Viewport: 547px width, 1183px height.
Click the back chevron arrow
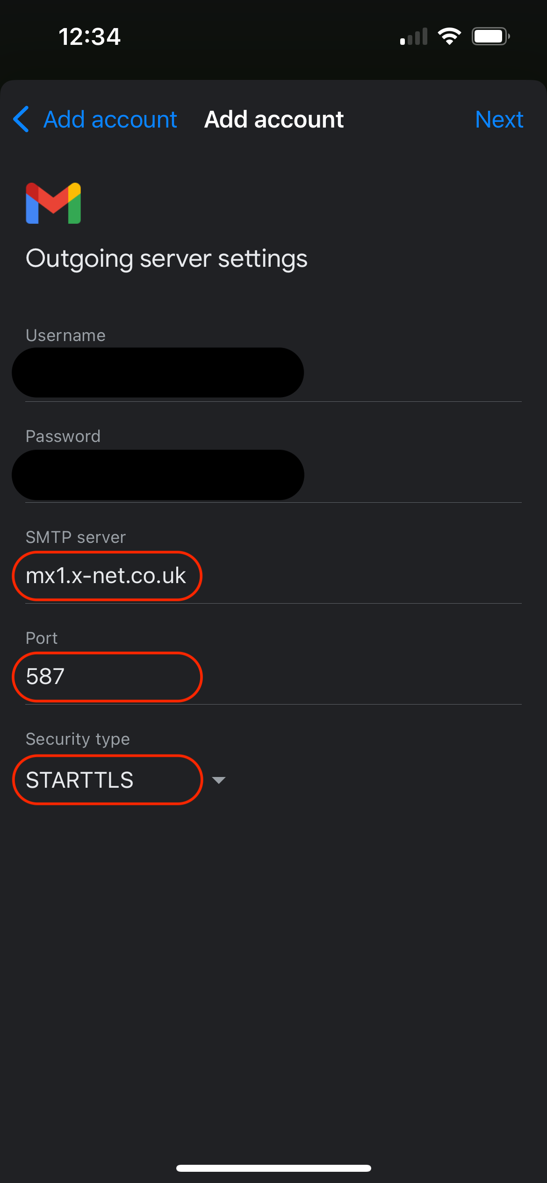click(x=21, y=119)
